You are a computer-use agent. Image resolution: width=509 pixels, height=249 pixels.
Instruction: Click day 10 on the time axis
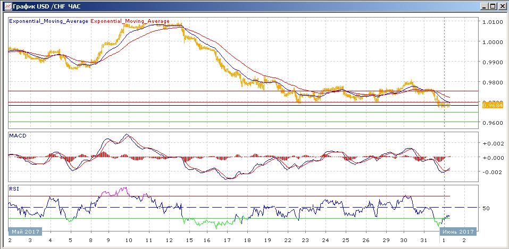click(x=128, y=241)
